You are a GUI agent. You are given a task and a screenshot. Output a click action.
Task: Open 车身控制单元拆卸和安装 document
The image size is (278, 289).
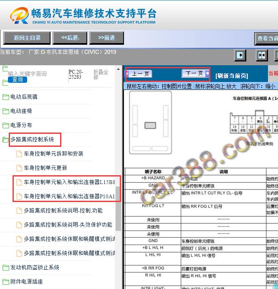(x=53, y=153)
